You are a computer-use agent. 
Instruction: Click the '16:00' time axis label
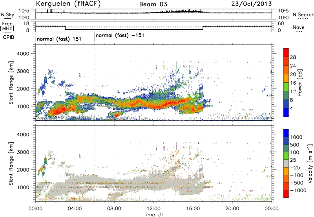click(x=193, y=209)
